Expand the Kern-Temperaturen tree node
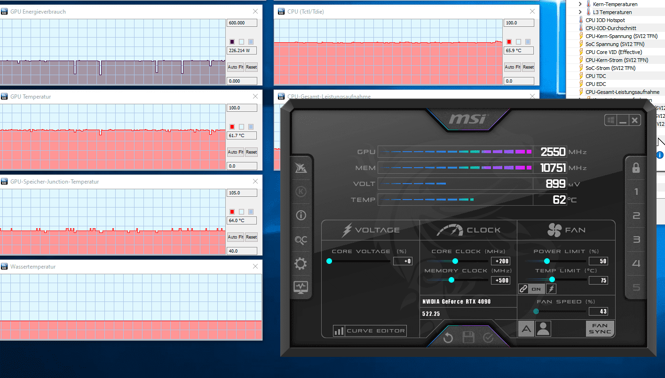The width and height of the screenshot is (665, 378). coord(580,4)
